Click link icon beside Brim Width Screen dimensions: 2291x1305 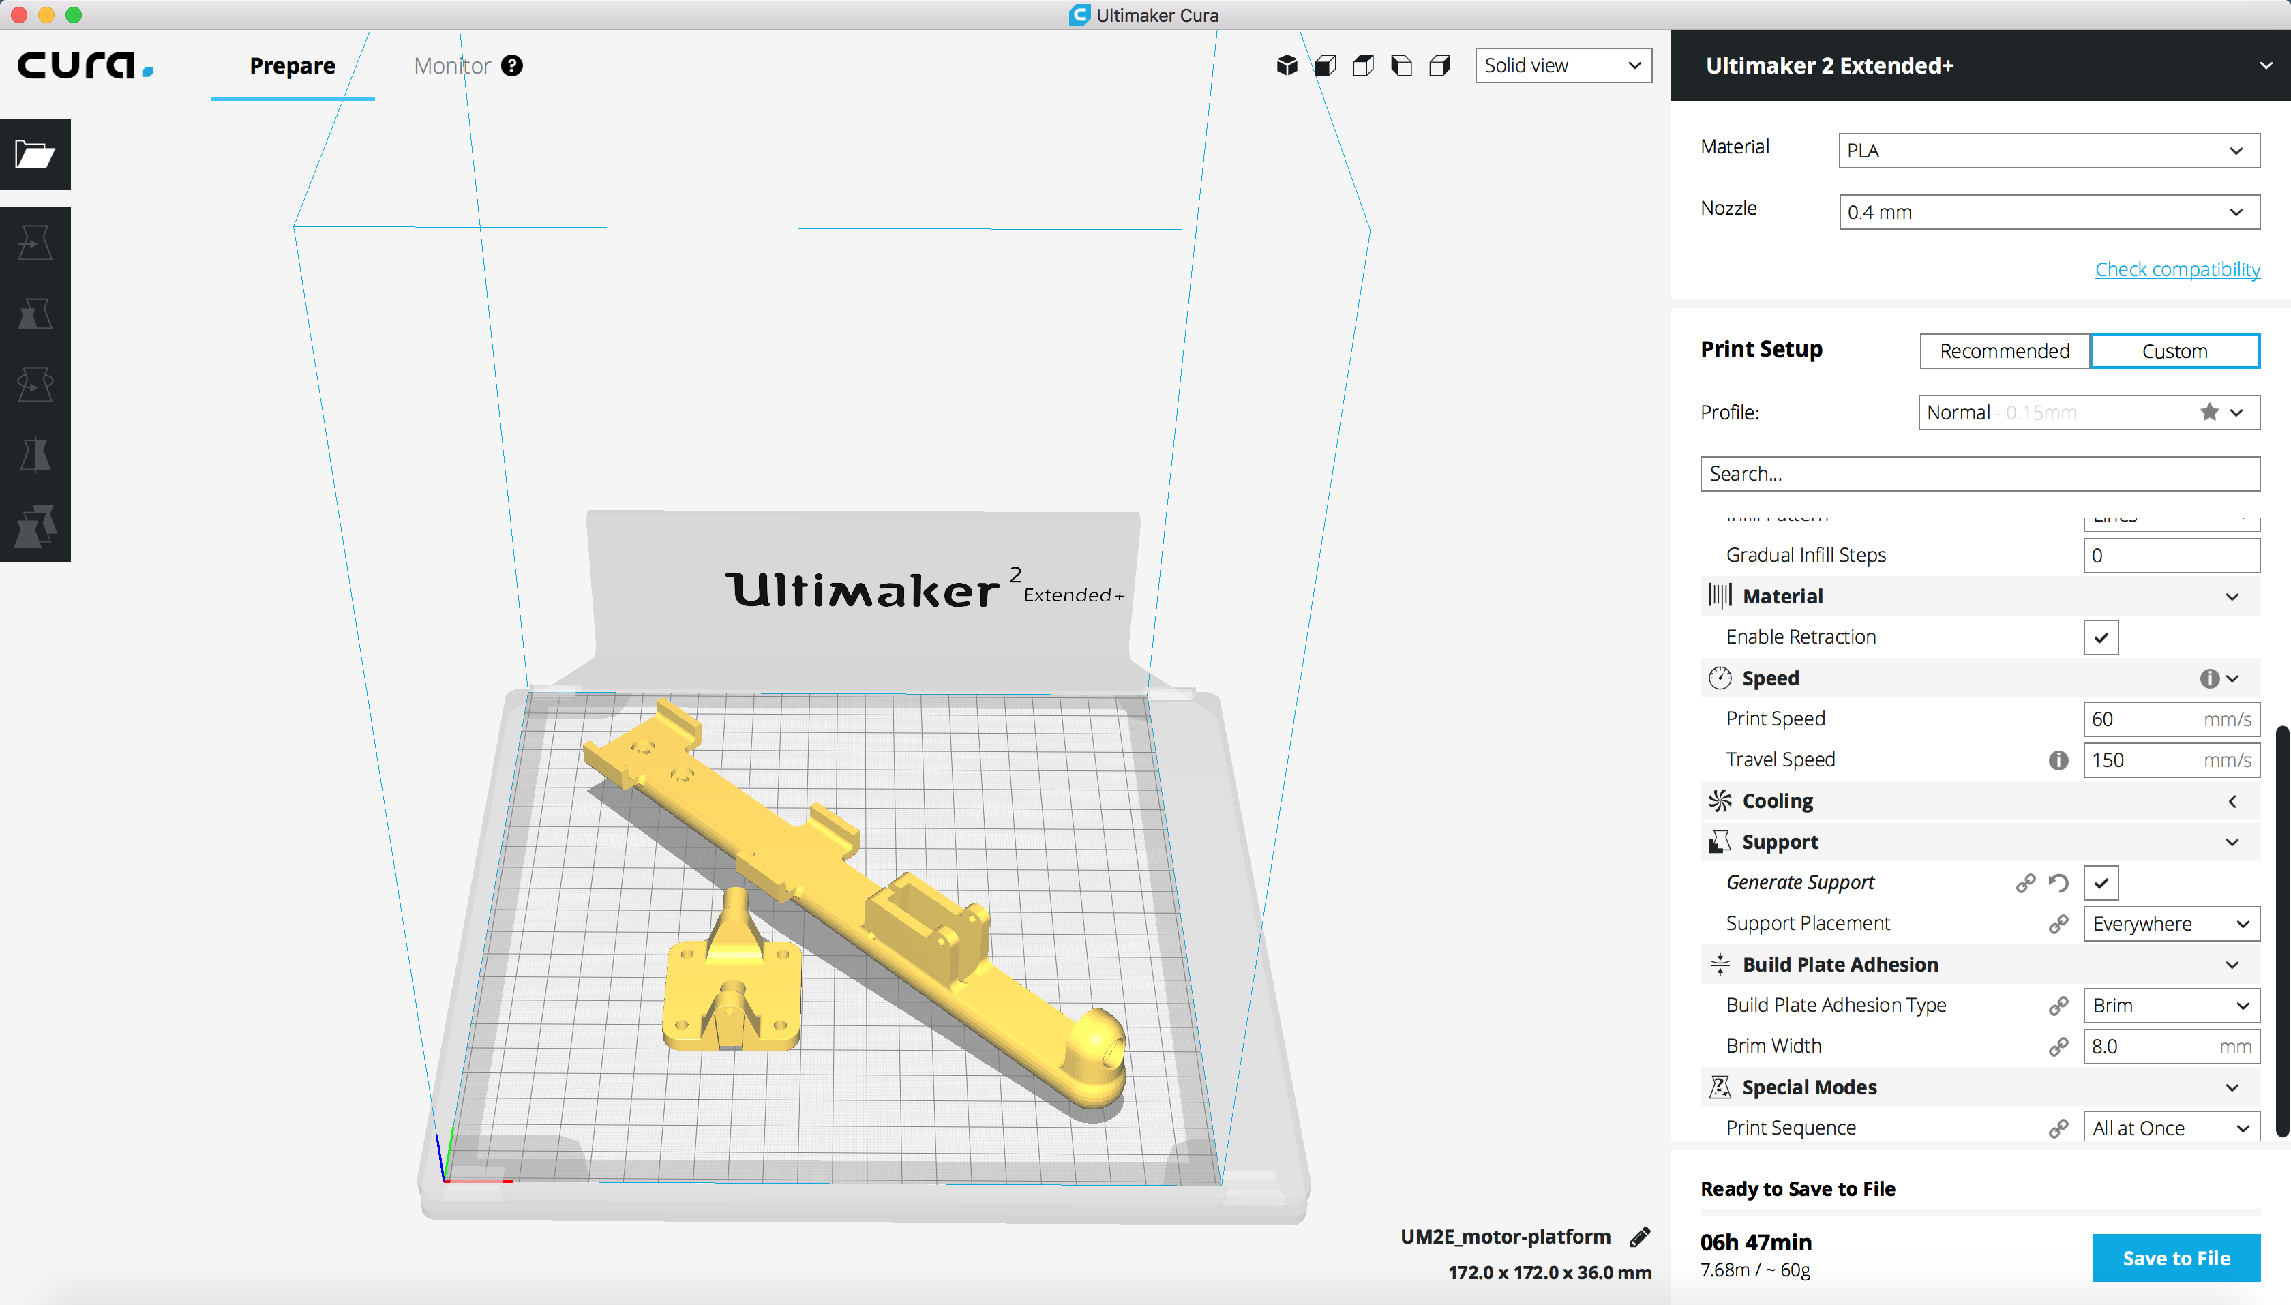(x=2058, y=1047)
